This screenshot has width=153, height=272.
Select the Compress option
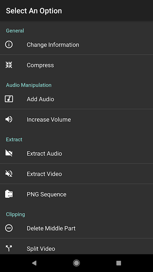click(x=76, y=65)
